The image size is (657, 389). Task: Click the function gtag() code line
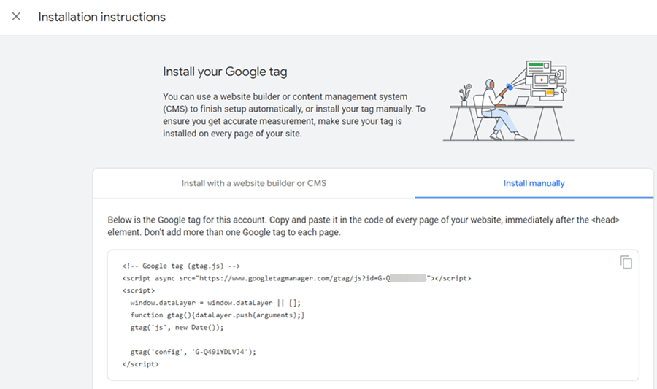click(217, 315)
